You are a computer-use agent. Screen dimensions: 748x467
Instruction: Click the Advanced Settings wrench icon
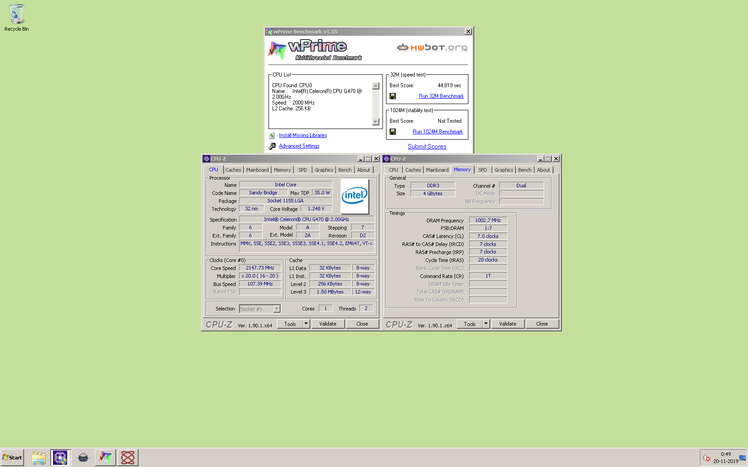(x=272, y=146)
